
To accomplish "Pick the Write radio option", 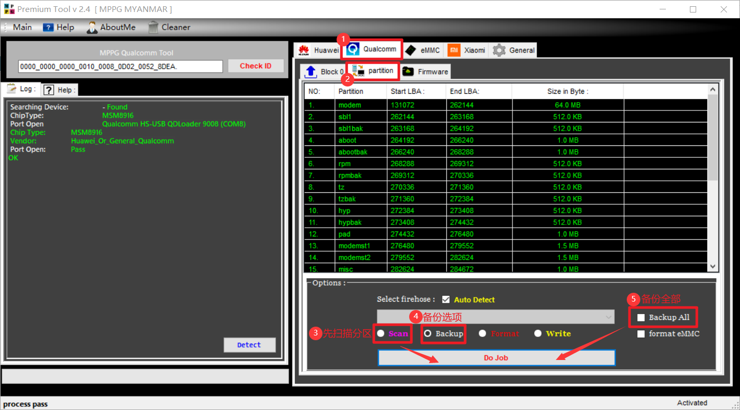I will (538, 333).
